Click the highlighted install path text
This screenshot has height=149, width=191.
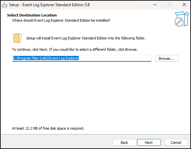(46, 58)
